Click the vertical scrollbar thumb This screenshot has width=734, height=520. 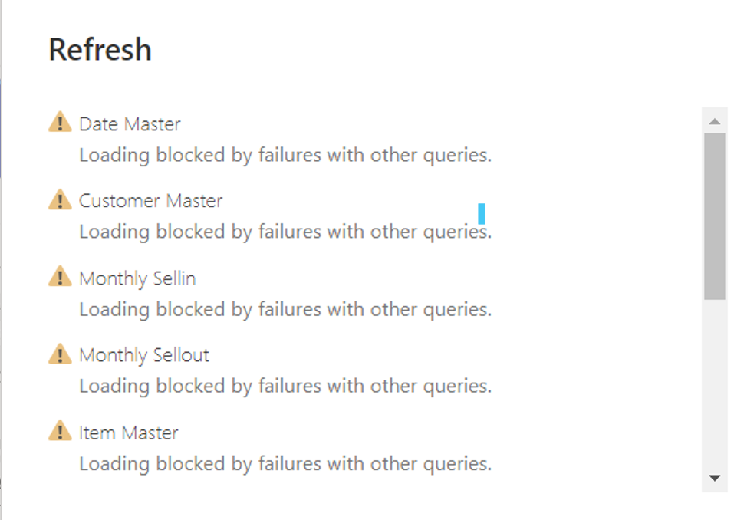click(715, 216)
